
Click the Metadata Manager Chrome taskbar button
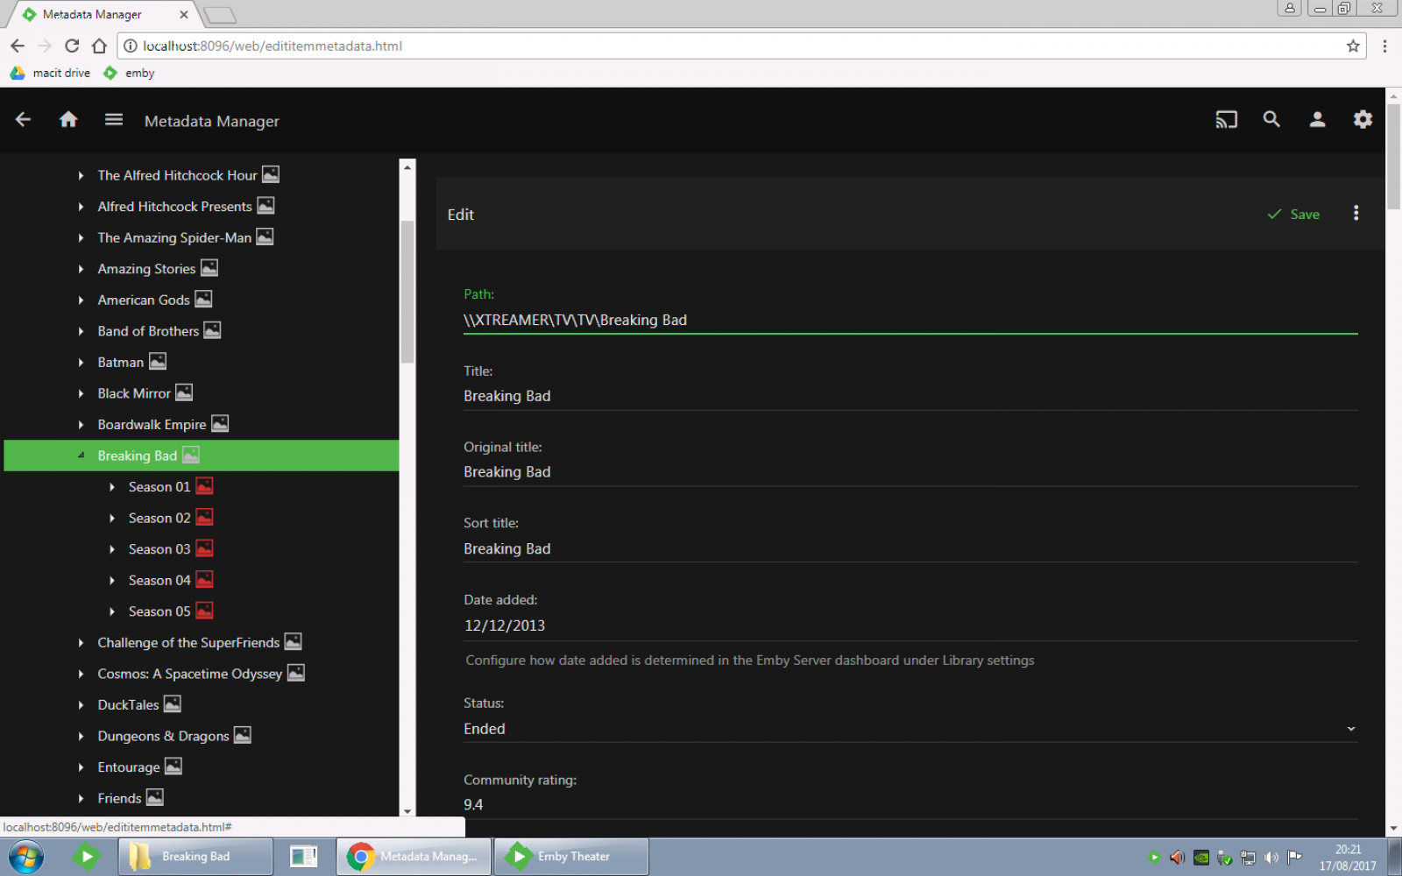pyautogui.click(x=414, y=856)
